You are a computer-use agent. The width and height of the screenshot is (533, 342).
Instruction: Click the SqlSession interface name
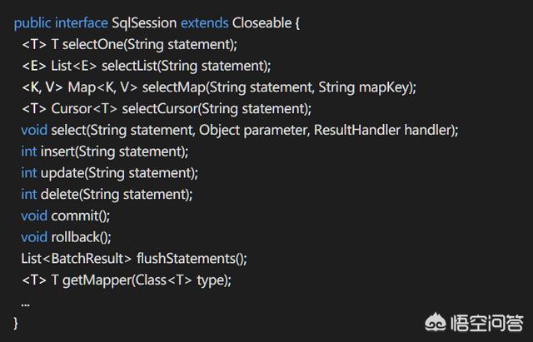pos(144,23)
